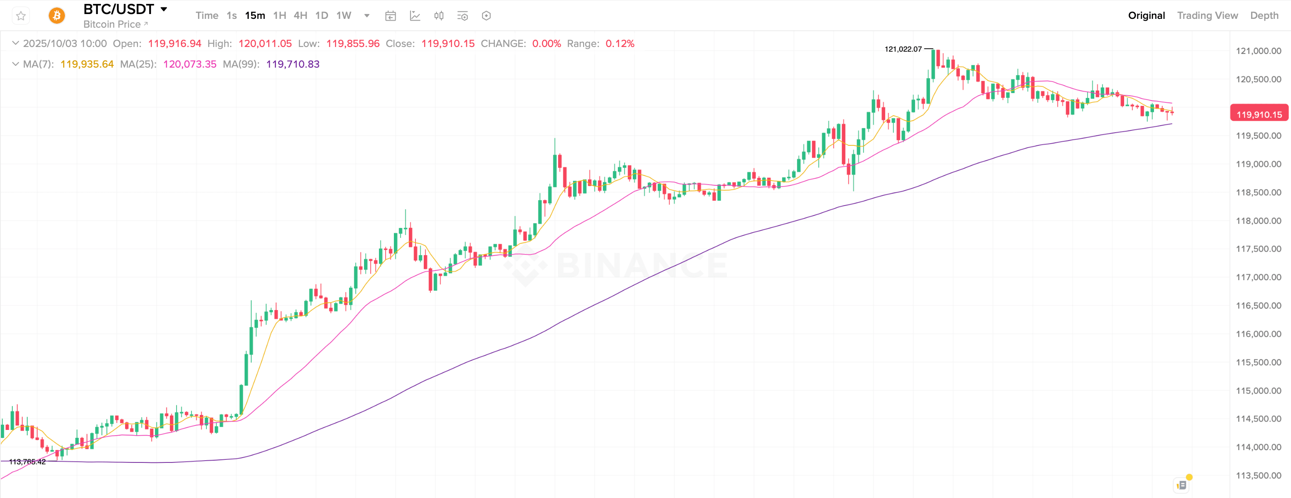This screenshot has width=1291, height=498.
Task: Open the news feed icon on chart
Action: click(x=1181, y=485)
